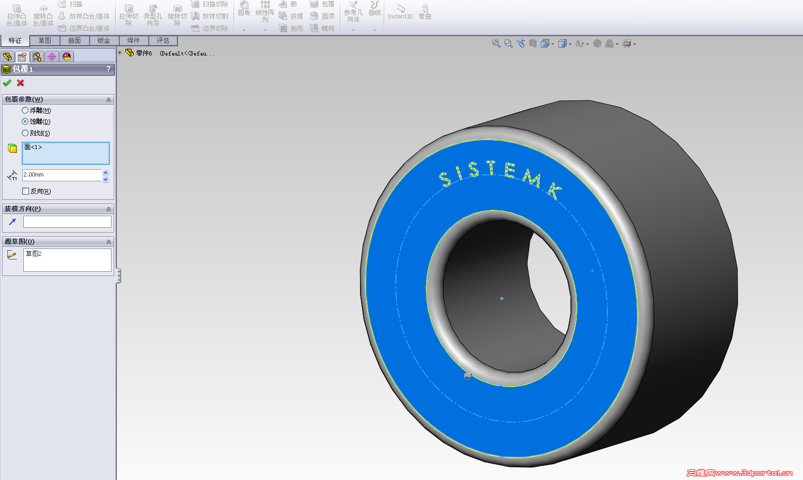The width and height of the screenshot is (803, 480).
Task: Enable the 反向(R) reverse direction checkbox
Action: click(x=25, y=191)
